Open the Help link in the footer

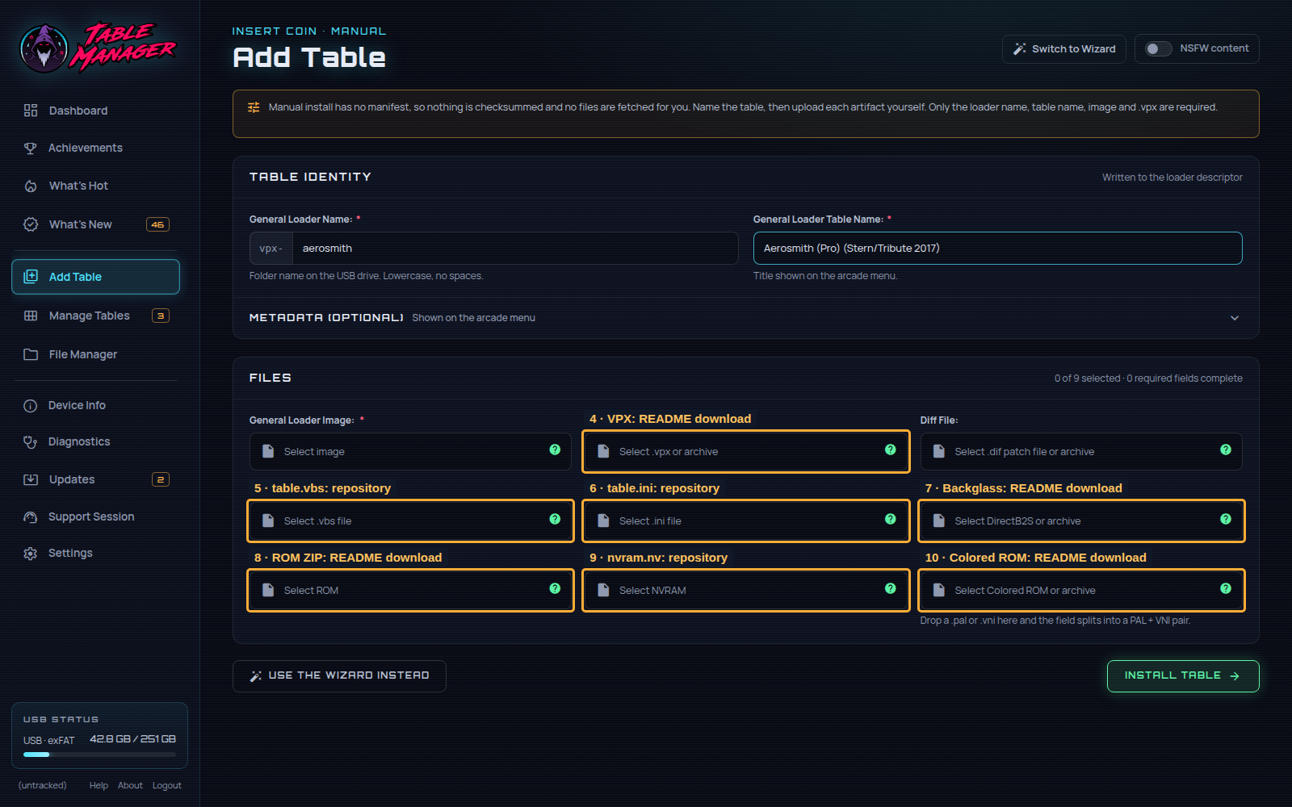(x=99, y=785)
